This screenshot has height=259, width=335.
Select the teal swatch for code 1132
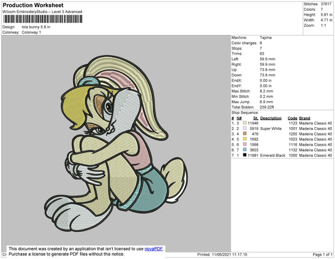tap(245, 150)
